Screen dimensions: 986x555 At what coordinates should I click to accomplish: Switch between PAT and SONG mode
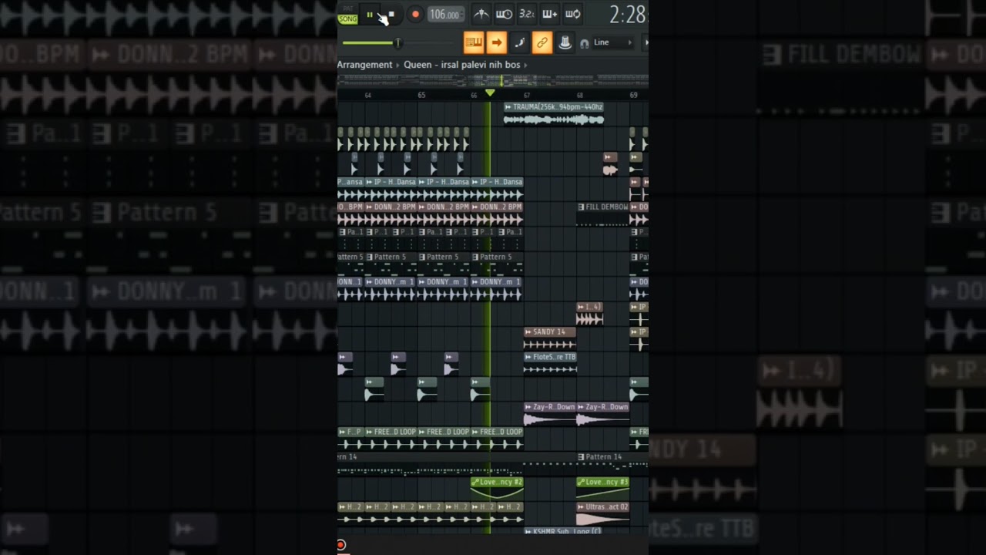(348, 15)
